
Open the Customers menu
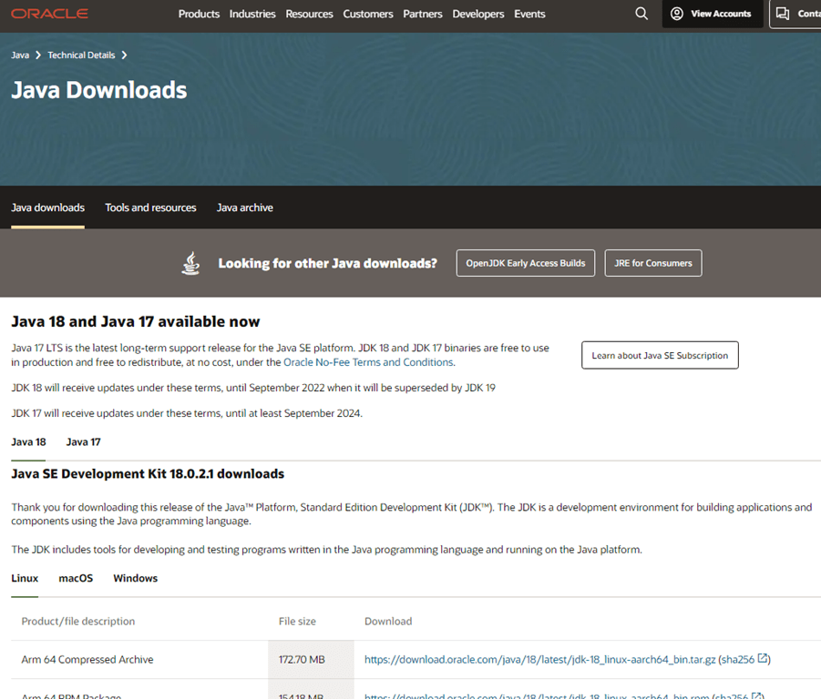367,15
